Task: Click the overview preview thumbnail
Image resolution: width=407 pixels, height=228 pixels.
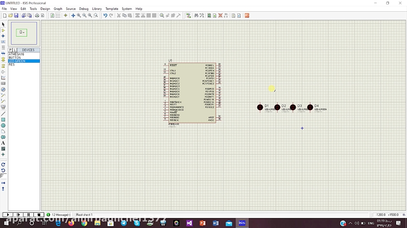Action: 24,33
